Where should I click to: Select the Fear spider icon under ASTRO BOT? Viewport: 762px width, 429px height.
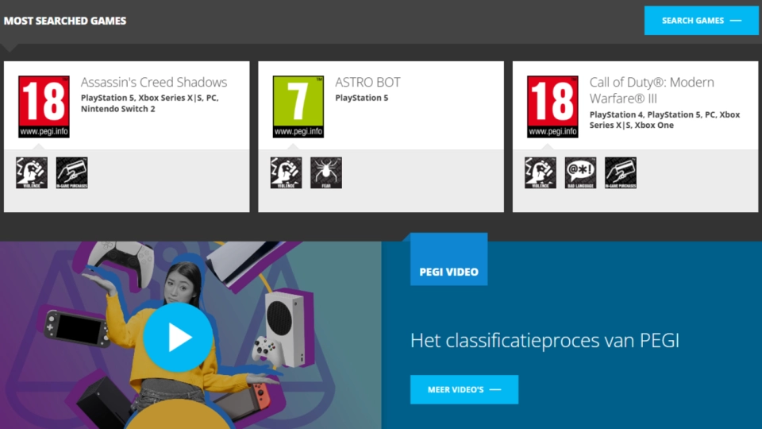pyautogui.click(x=326, y=172)
